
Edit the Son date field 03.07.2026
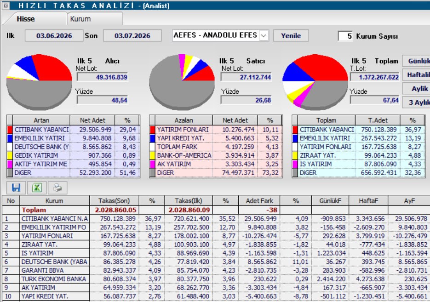click(132, 36)
